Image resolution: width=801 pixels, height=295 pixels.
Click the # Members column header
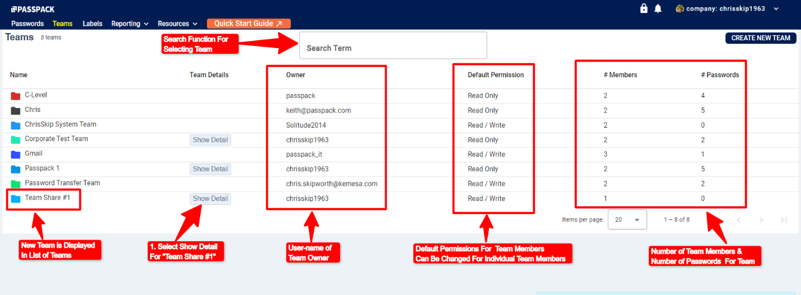[620, 75]
